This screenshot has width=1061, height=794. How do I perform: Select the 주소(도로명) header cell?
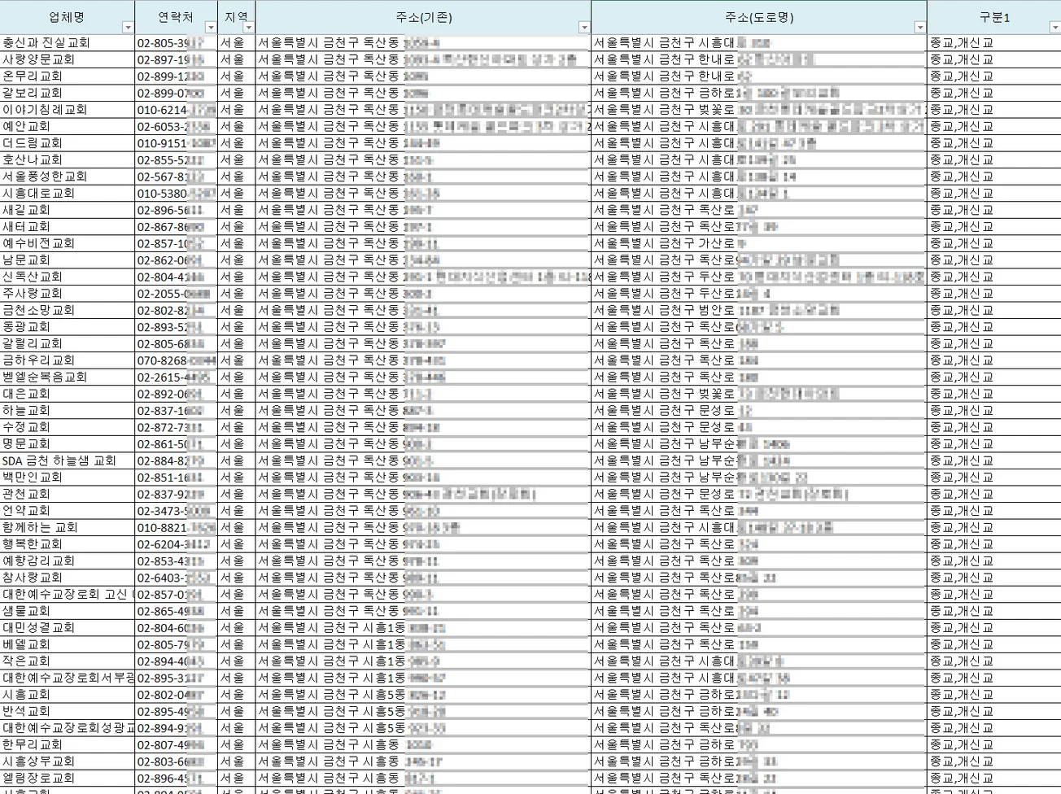point(759,17)
